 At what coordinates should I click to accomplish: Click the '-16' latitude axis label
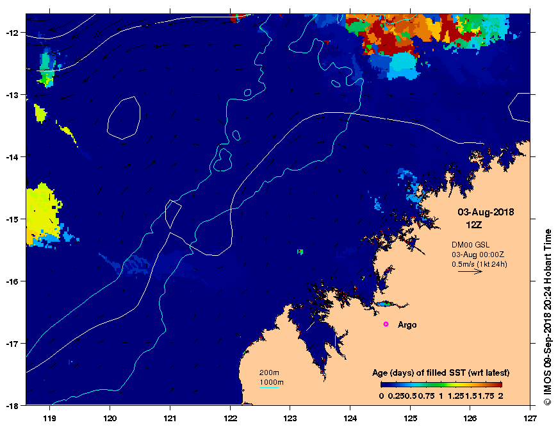click(13, 281)
